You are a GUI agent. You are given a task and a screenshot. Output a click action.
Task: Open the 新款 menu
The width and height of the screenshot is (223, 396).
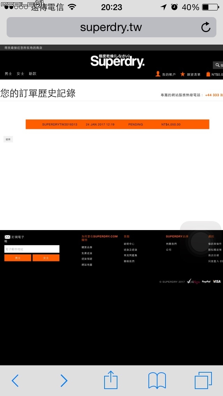coord(32,74)
